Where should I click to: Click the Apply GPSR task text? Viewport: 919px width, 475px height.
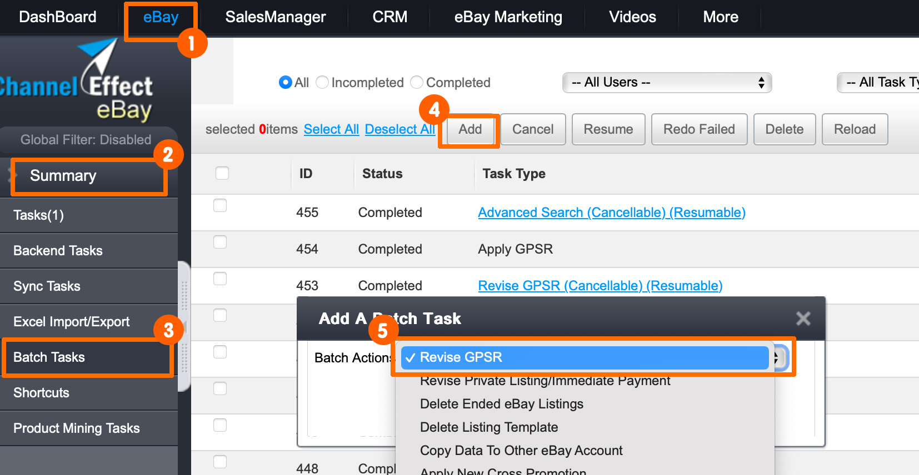click(x=516, y=249)
